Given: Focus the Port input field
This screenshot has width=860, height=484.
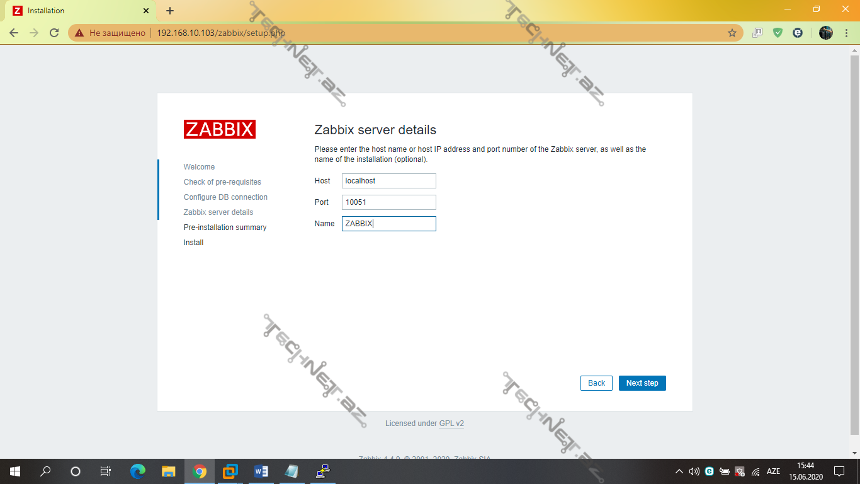Looking at the screenshot, I should coord(388,202).
